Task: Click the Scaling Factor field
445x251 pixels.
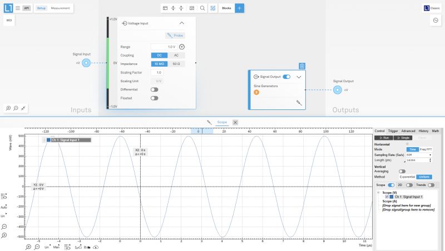Action: [x=157, y=73]
